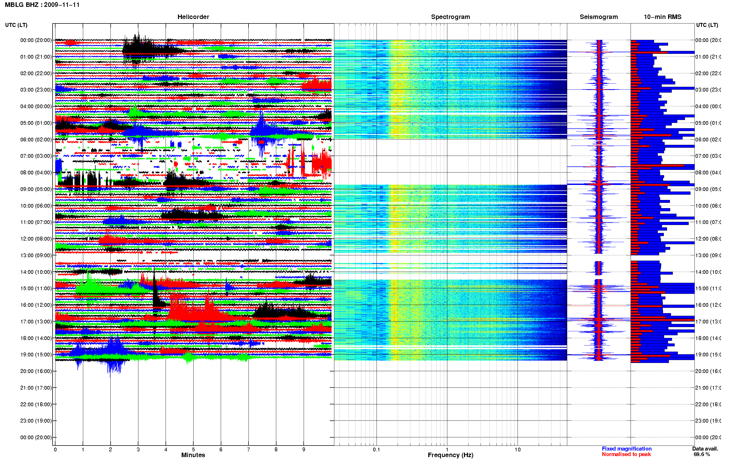Viewport: 751px width, 469px height.
Task: Click the left 21:00 (17:00) time label
Action: [36, 388]
